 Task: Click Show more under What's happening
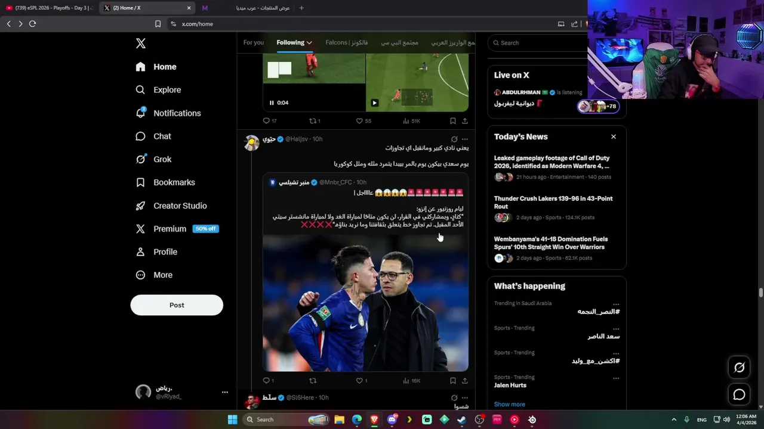(x=510, y=405)
